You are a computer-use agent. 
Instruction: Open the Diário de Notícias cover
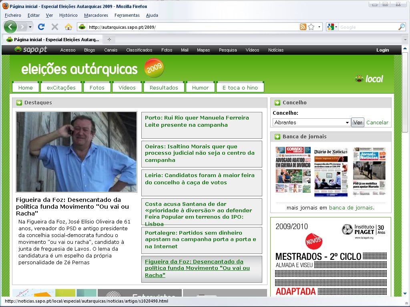click(331, 172)
